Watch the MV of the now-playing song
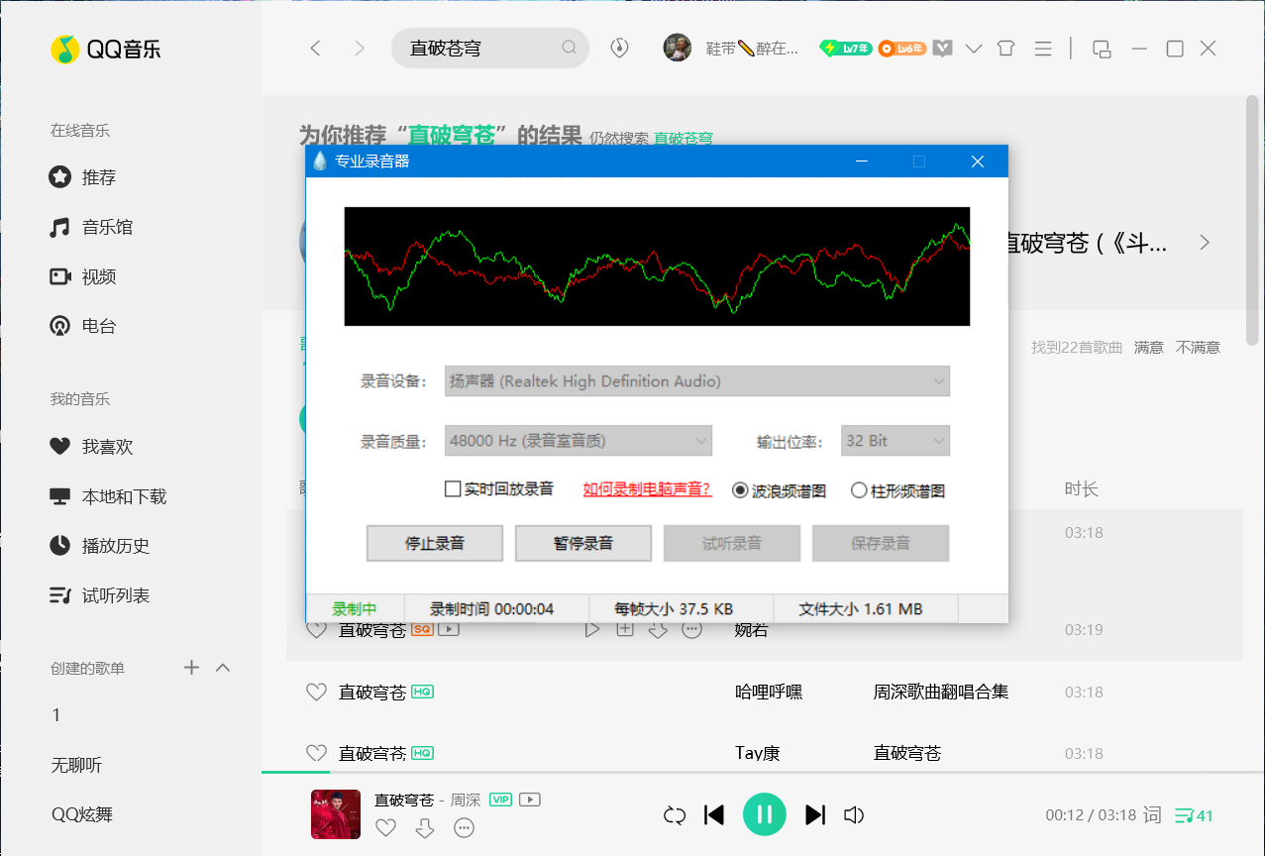Viewport: 1265px width, 856px height. [530, 800]
